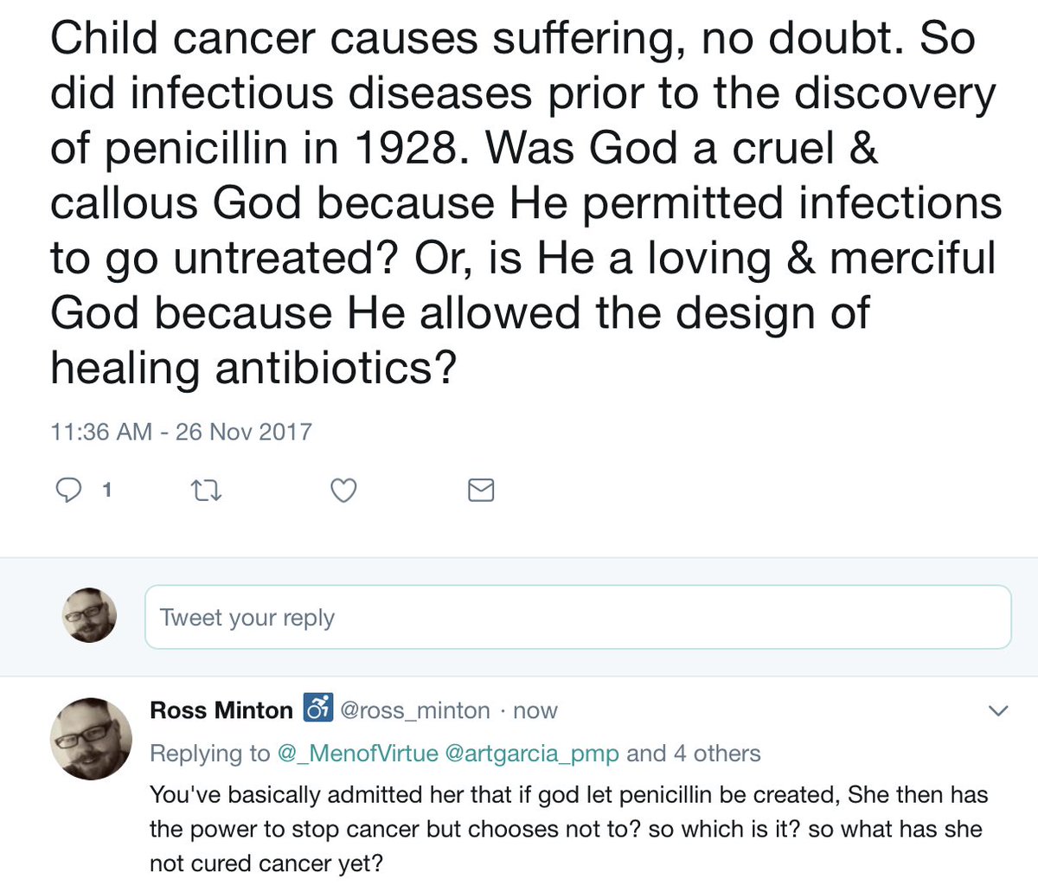The width and height of the screenshot is (1038, 892).
Task: Retweet this tweet using the arrows icon
Action: 206,491
